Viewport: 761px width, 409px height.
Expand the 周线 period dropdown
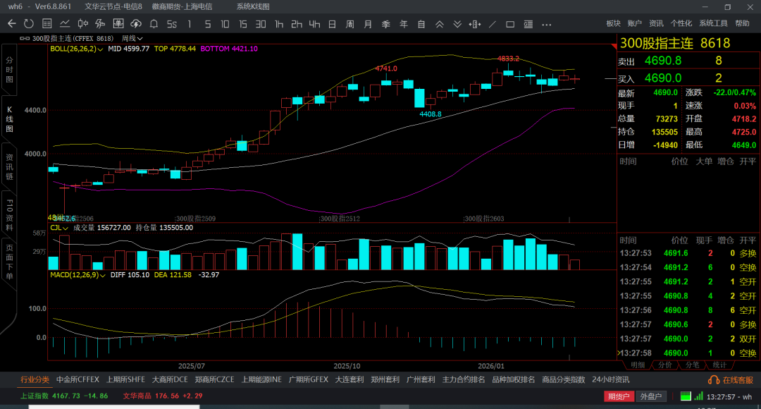pos(132,38)
